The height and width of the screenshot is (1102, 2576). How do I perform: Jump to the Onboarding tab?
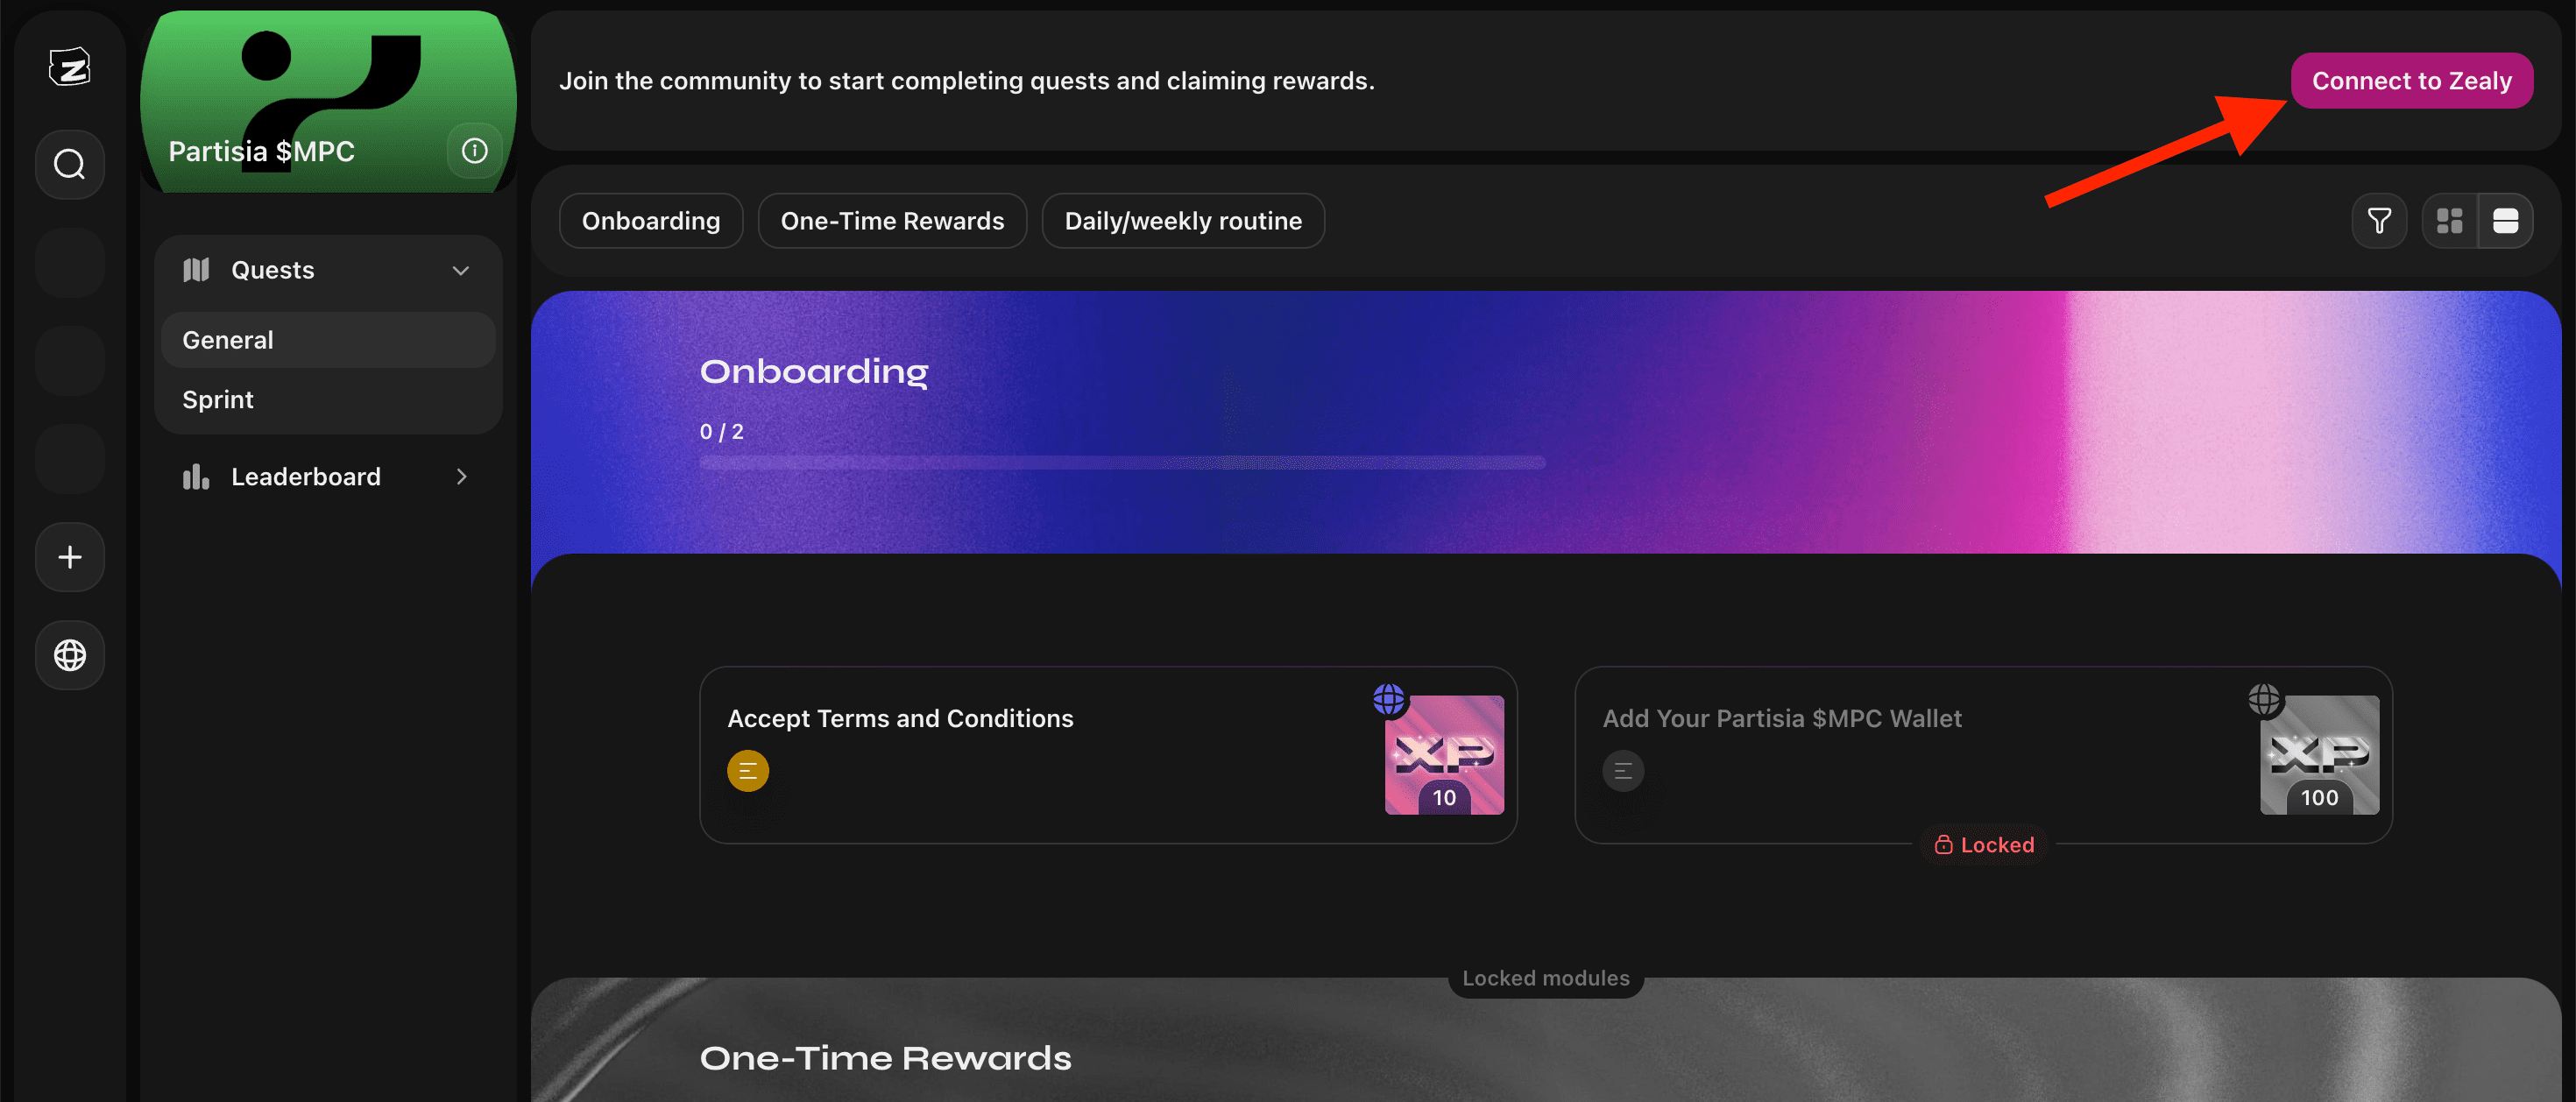[650, 221]
